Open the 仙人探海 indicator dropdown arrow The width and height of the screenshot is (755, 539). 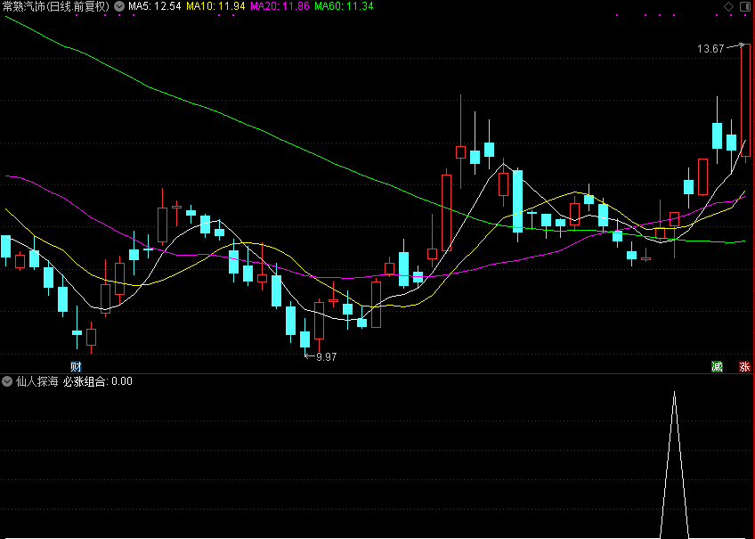tap(7, 381)
